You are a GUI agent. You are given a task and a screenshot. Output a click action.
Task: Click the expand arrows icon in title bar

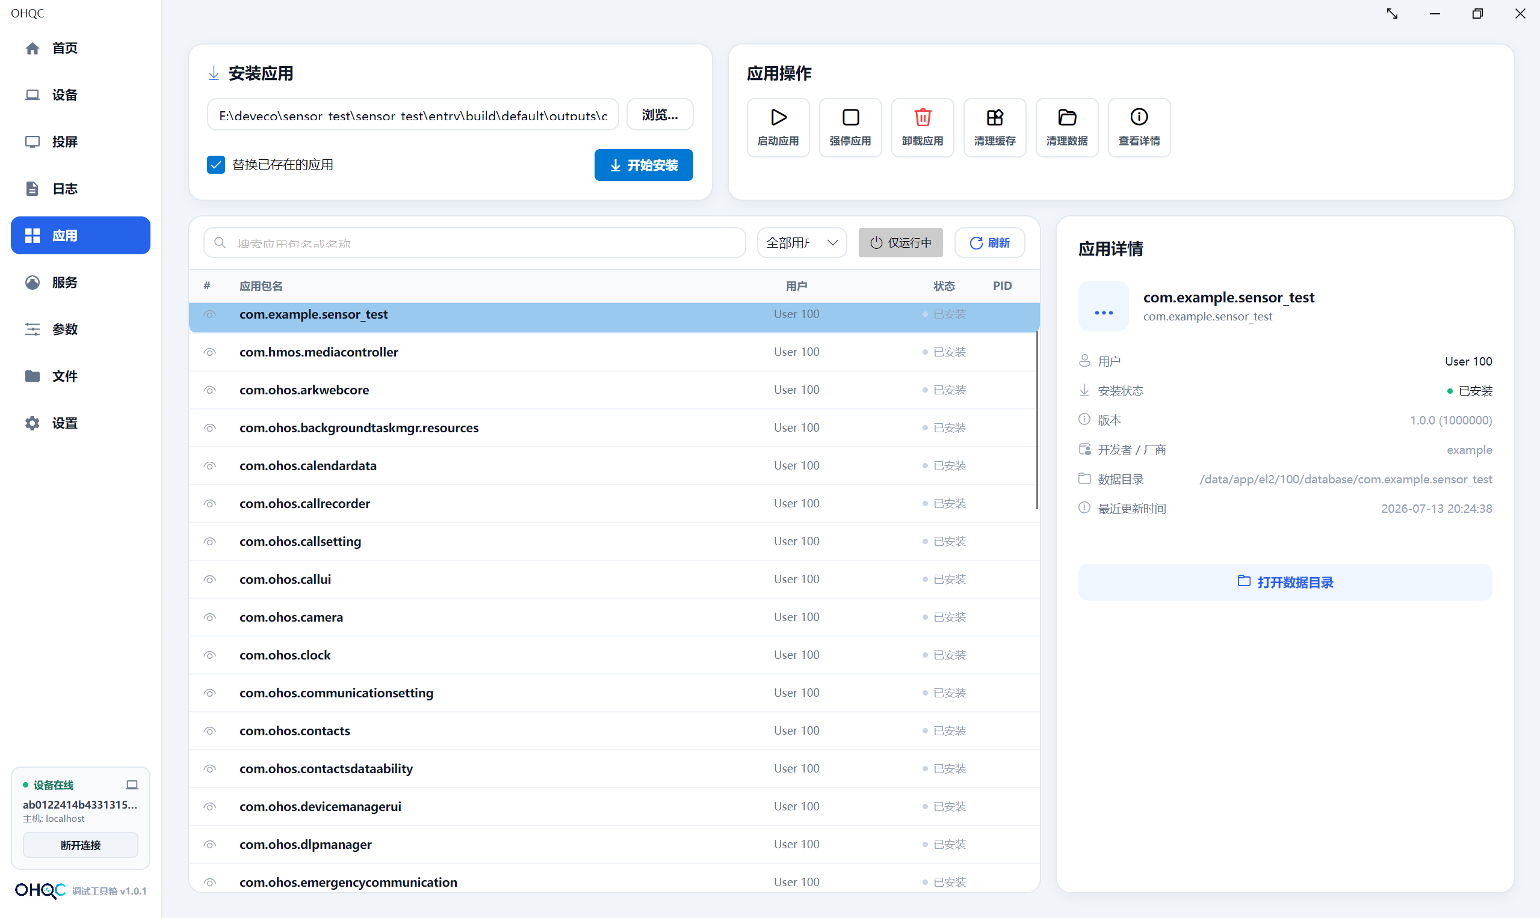pyautogui.click(x=1391, y=14)
